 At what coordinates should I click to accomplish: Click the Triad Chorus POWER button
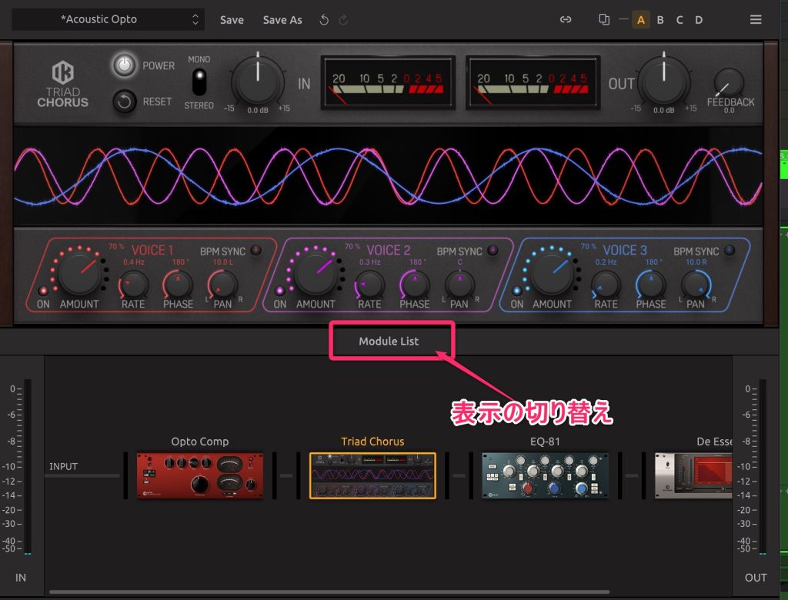coord(124,66)
